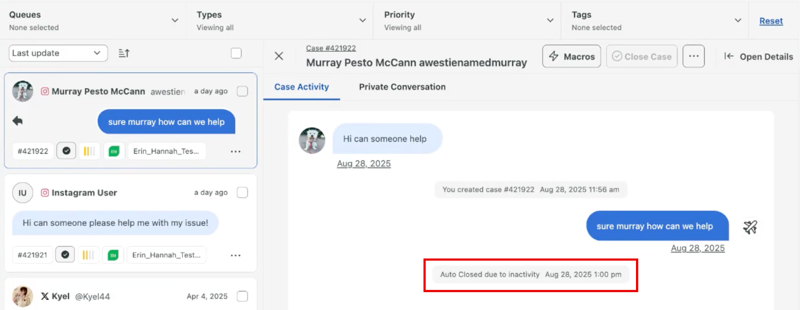Image resolution: width=800 pixels, height=310 pixels.
Task: Close the open case panel with X
Action: point(279,56)
